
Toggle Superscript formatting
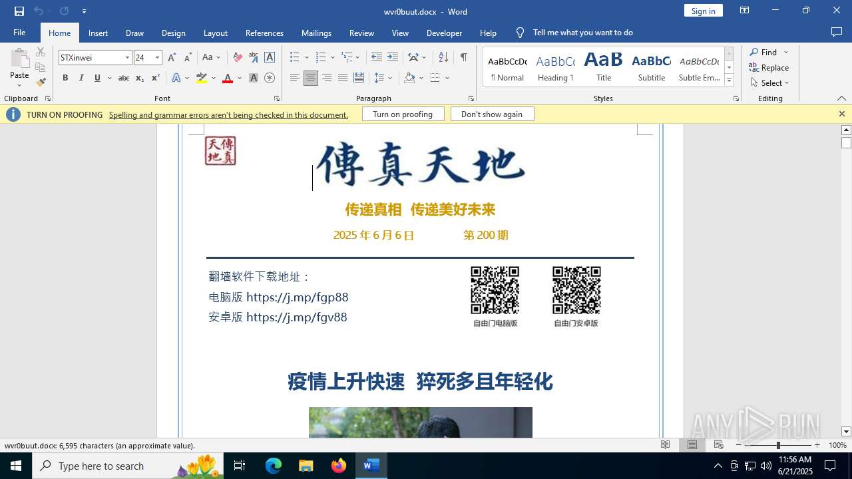(x=156, y=78)
